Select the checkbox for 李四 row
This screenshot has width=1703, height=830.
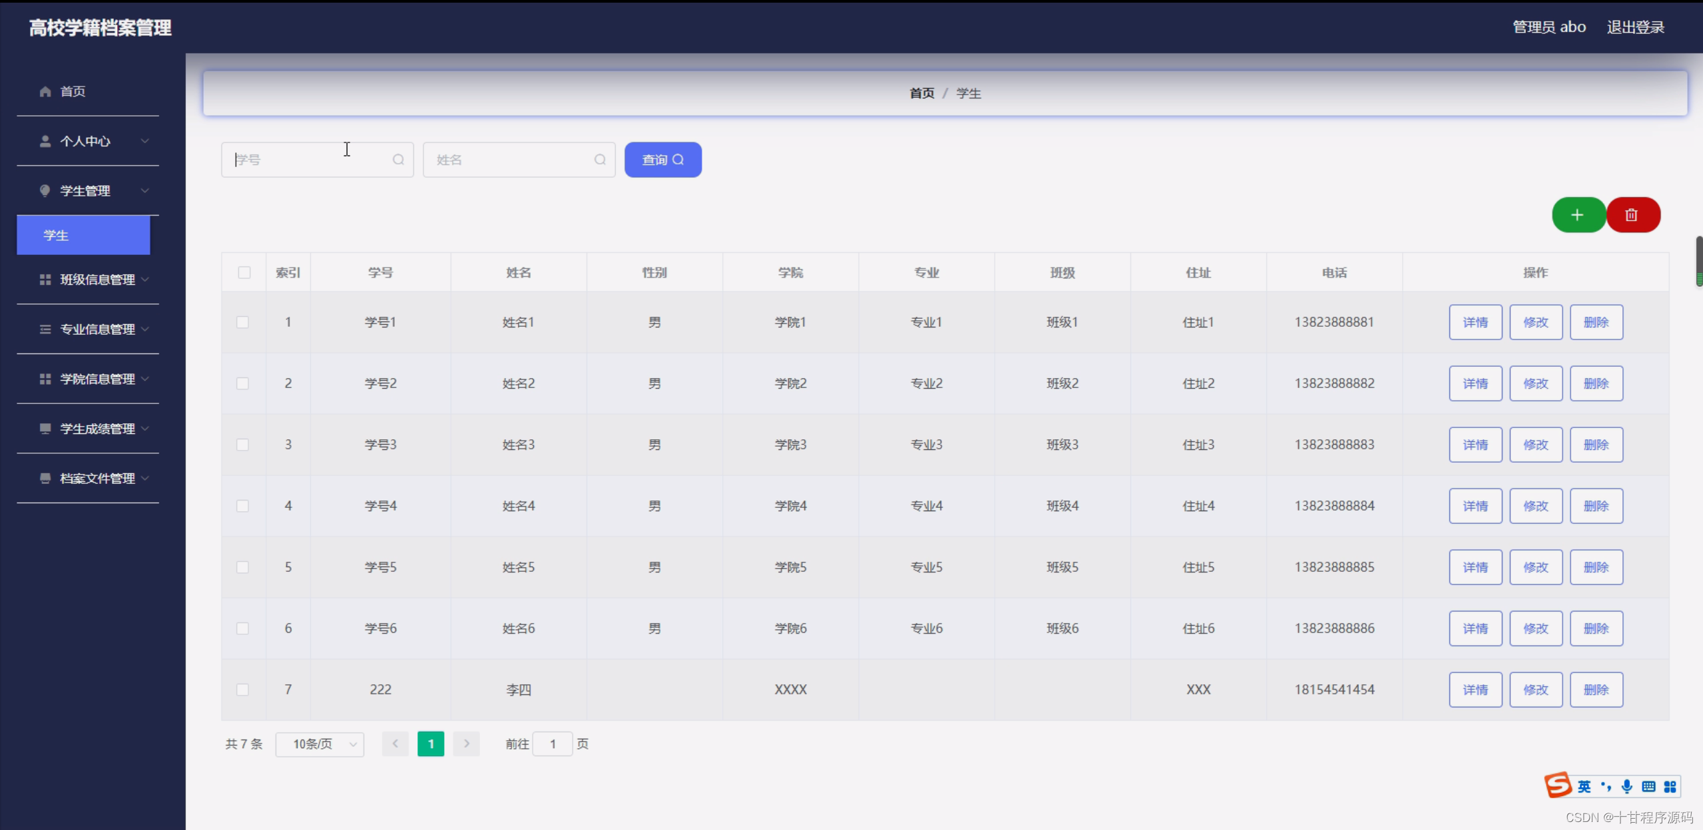point(243,690)
